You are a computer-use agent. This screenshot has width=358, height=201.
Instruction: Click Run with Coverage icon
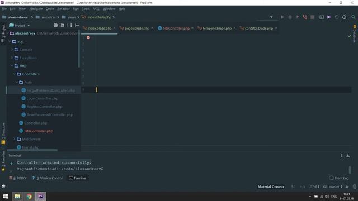click(x=298, y=17)
